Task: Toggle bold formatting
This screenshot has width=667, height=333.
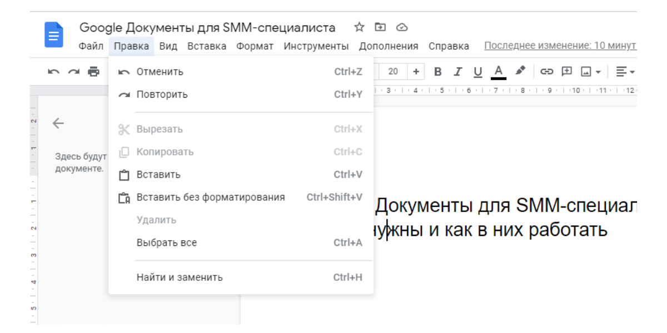Action: [437, 71]
